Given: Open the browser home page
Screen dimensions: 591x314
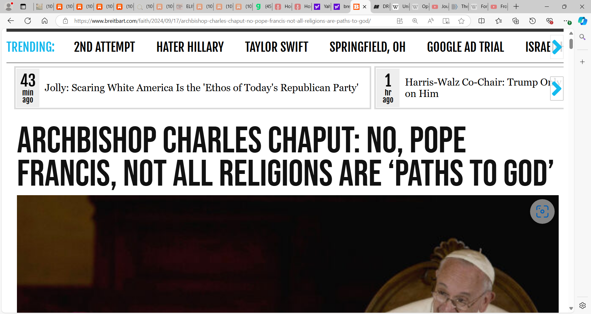Looking at the screenshot, I should pos(45,21).
